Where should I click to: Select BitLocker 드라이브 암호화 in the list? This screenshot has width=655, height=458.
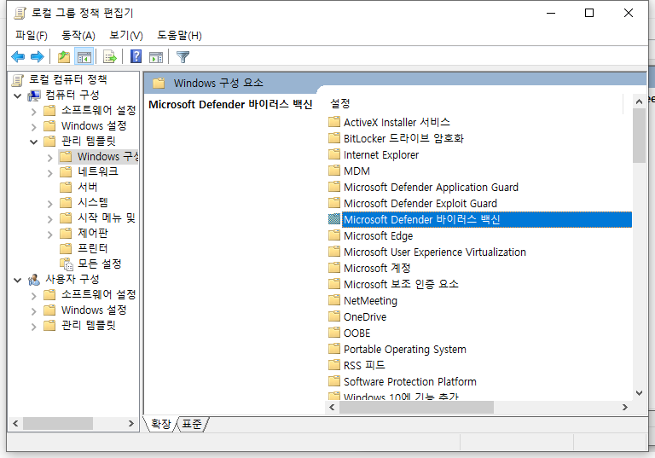(403, 138)
